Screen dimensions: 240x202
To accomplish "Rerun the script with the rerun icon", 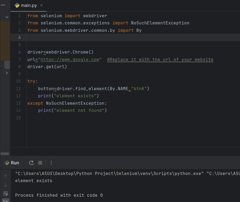I will point(31,163).
